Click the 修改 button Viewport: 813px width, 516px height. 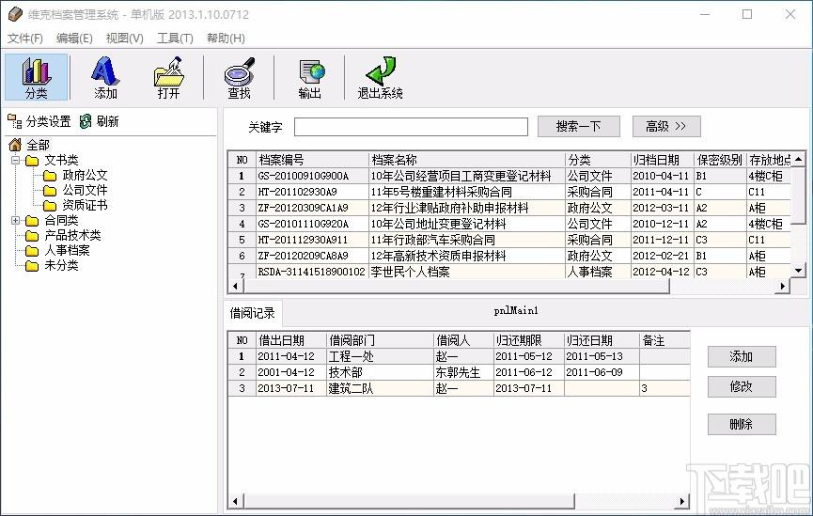pos(742,387)
